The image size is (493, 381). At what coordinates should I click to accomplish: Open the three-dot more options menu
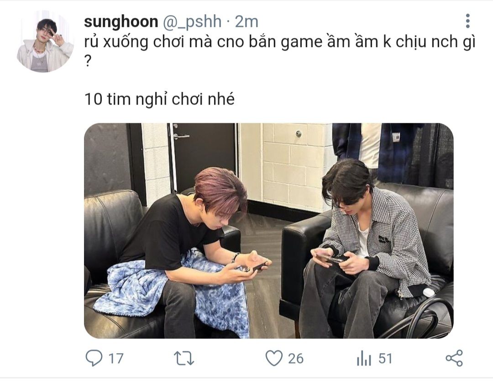pyautogui.click(x=468, y=21)
